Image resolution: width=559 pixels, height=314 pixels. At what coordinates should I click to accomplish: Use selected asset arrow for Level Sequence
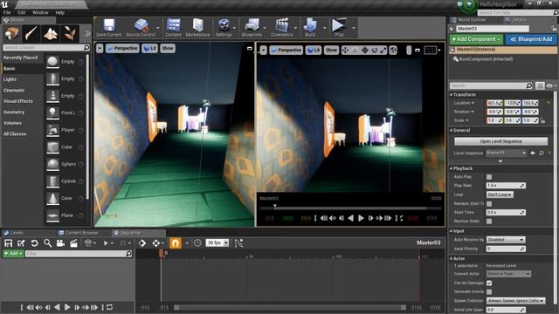[x=533, y=153]
